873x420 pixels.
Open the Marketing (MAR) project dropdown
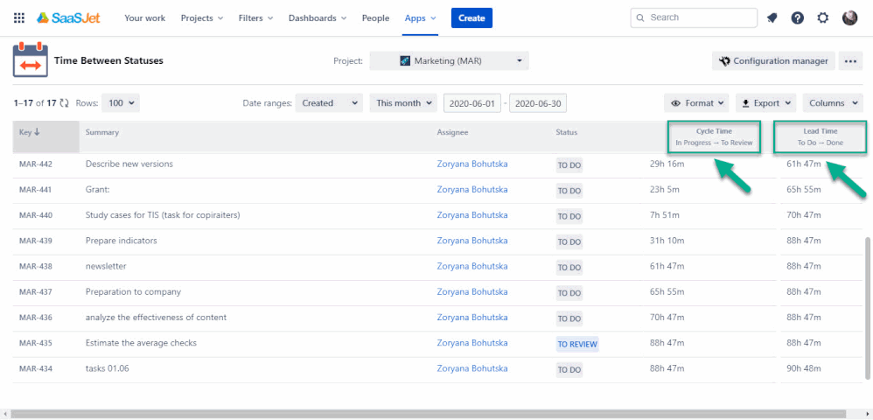pos(449,60)
